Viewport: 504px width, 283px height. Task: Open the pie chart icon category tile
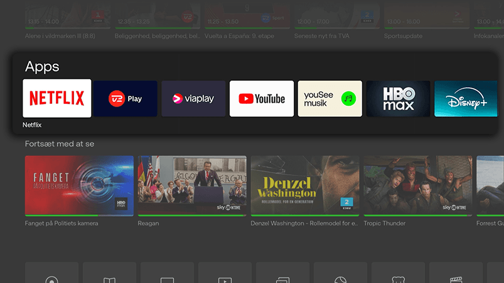pos(340,274)
